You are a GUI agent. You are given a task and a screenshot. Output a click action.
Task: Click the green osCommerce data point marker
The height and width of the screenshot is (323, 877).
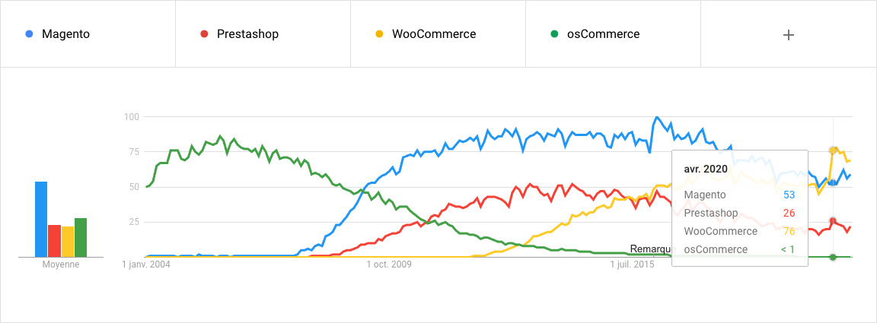pyautogui.click(x=833, y=257)
